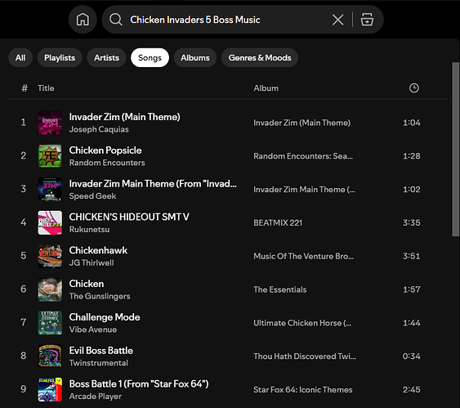The image size is (460, 408).
Task: Open song CHICKEN'S HIDEOUT SMT V
Action: (129, 217)
